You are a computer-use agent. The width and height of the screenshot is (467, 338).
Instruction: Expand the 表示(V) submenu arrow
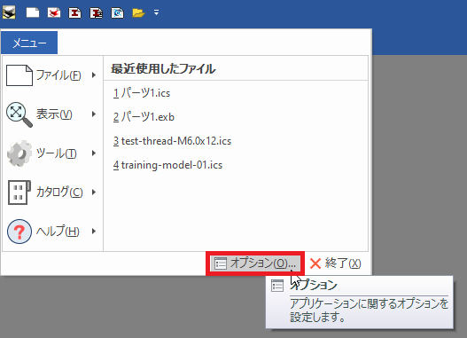tap(94, 114)
